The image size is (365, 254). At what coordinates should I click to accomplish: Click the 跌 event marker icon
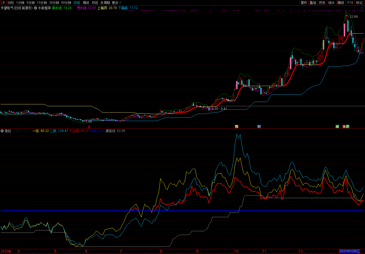348,127
